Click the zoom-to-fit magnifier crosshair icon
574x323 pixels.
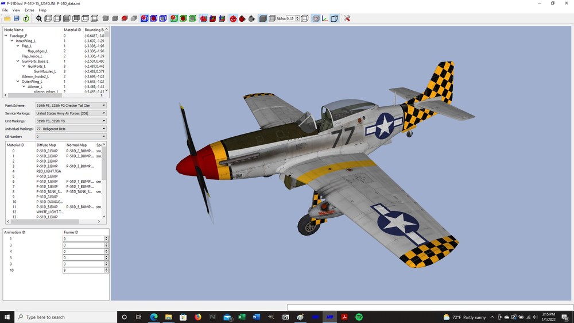point(39,18)
